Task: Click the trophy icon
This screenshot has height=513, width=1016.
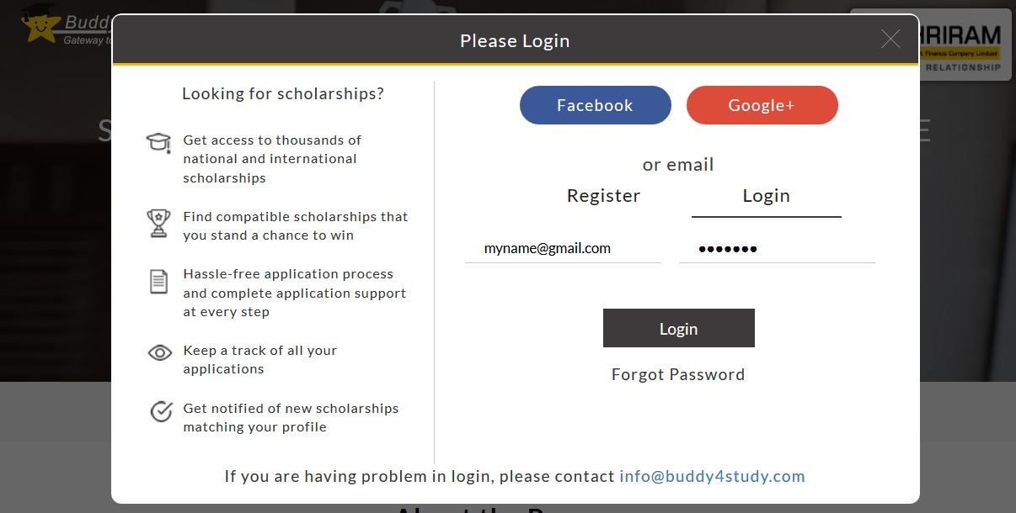Action: coord(158,223)
